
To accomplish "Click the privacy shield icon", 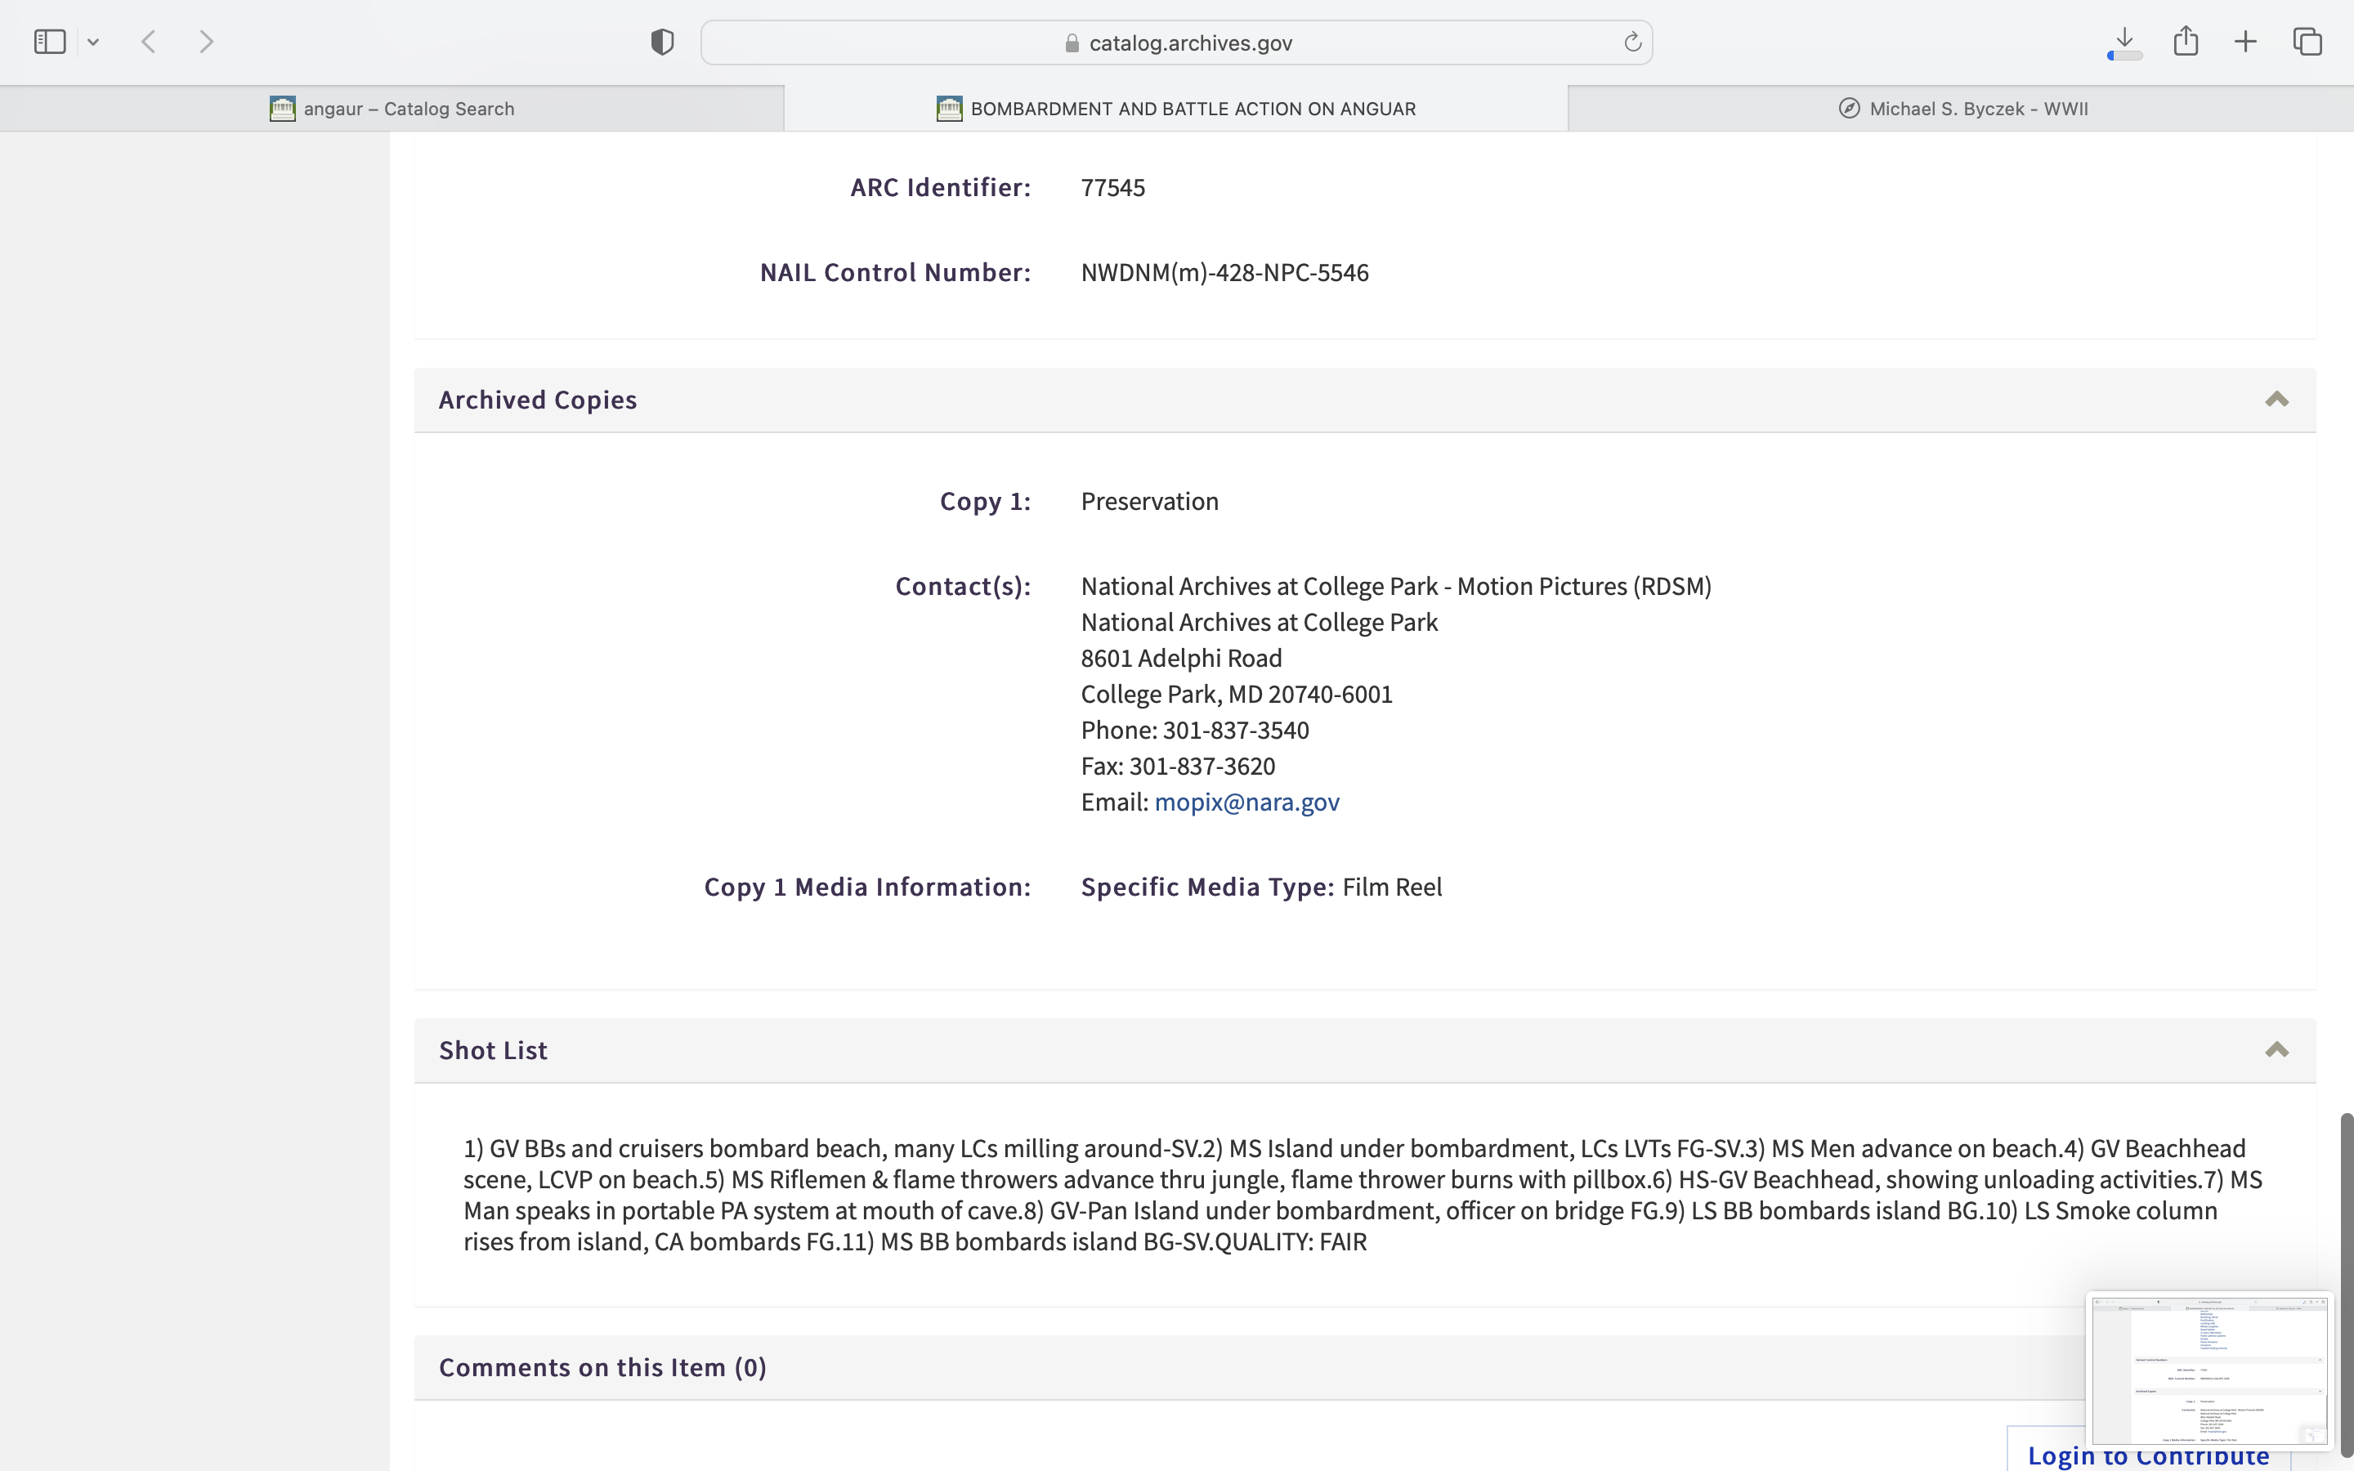I will coord(662,42).
